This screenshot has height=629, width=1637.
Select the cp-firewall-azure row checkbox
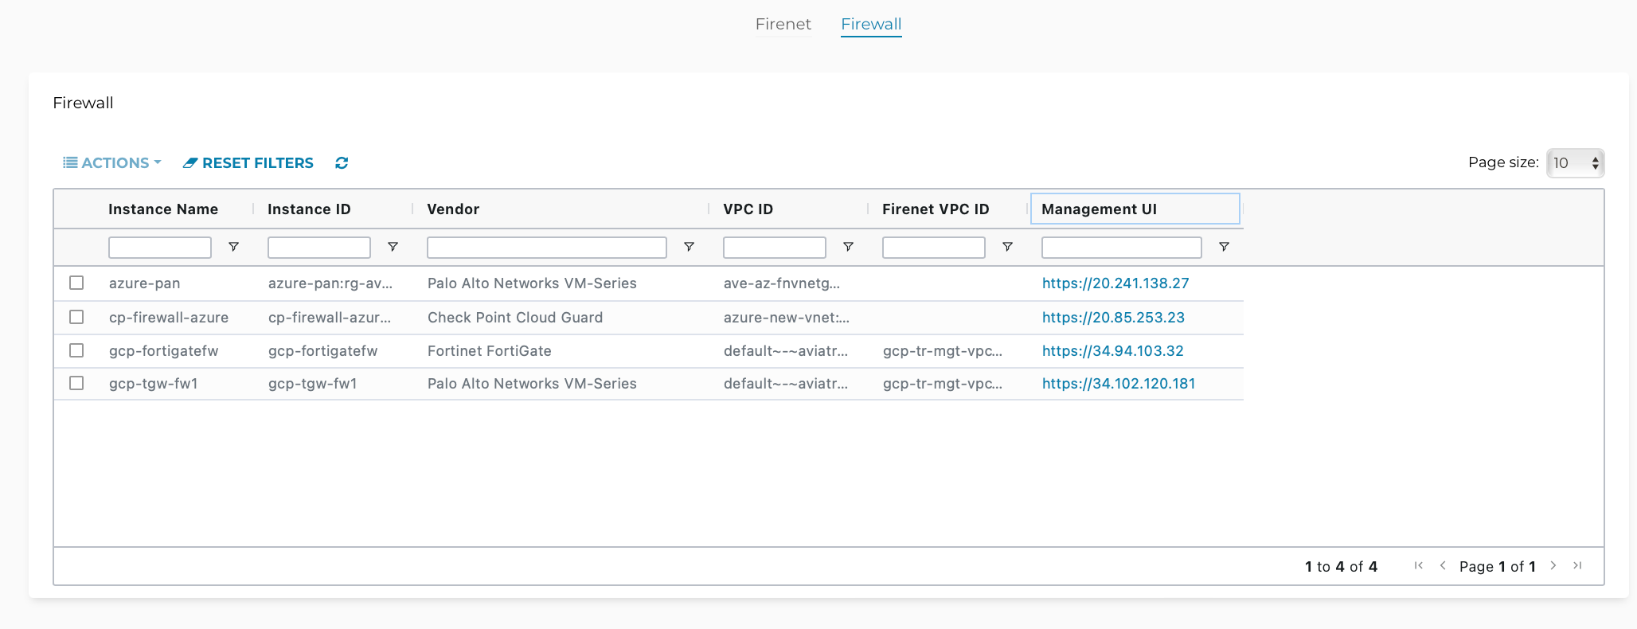(76, 317)
